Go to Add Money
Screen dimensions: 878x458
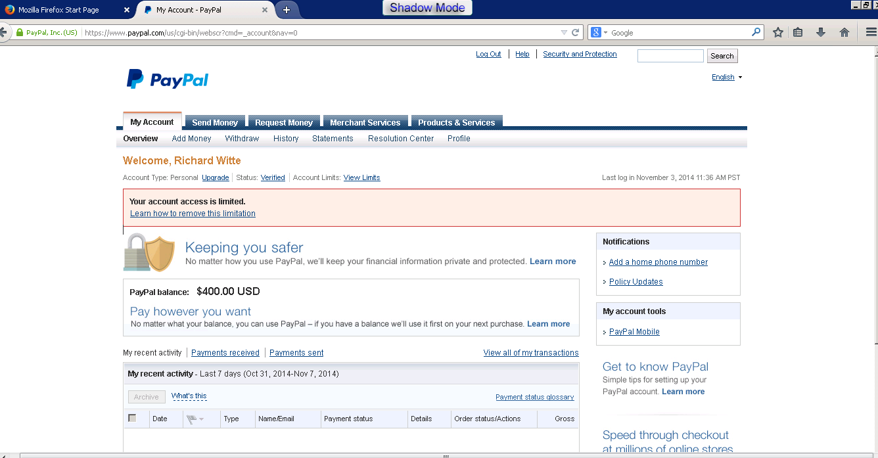192,139
